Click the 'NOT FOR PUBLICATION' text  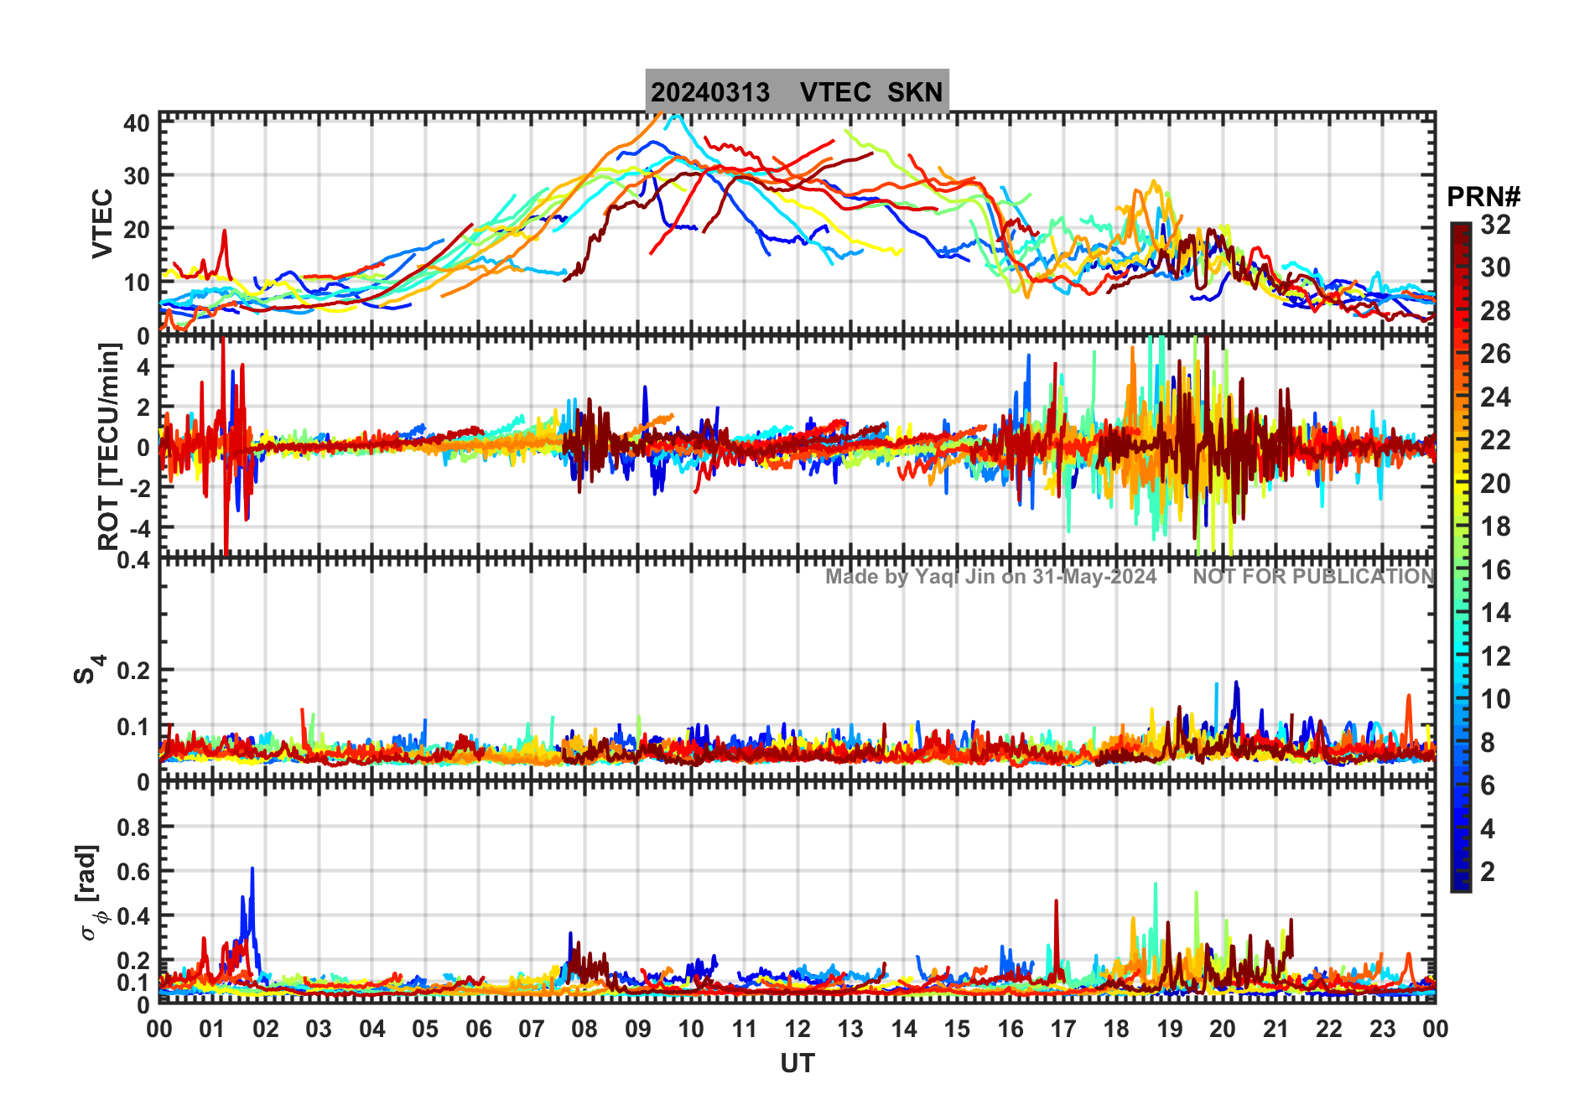(1313, 577)
